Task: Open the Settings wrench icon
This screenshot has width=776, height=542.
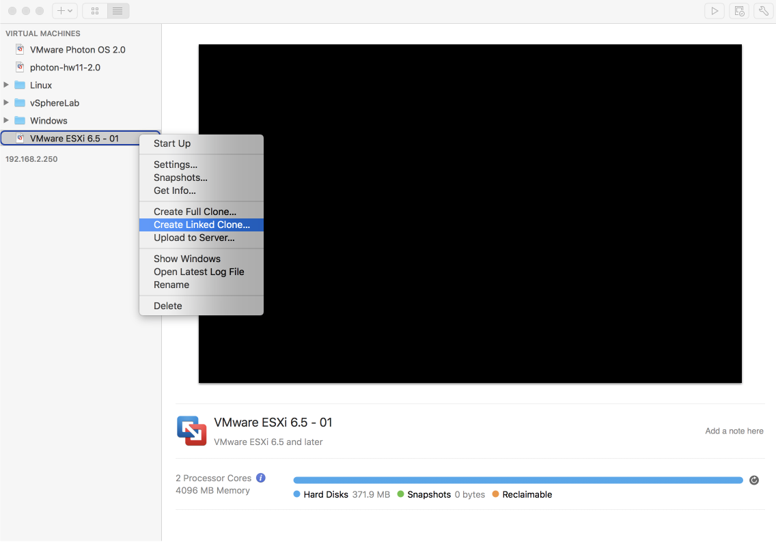Action: point(762,11)
